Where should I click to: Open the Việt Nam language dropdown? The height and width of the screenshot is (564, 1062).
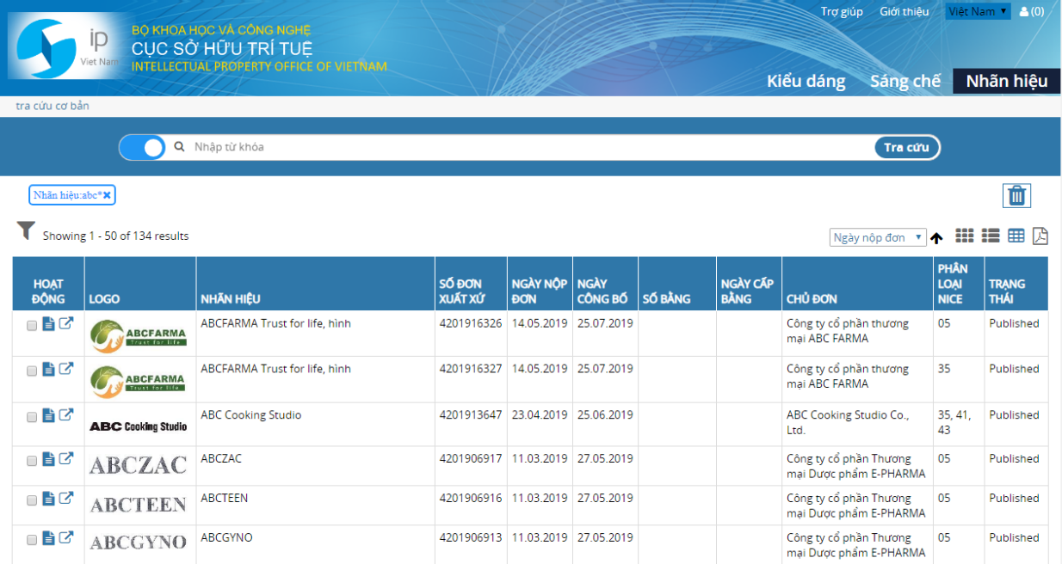pyautogui.click(x=978, y=11)
